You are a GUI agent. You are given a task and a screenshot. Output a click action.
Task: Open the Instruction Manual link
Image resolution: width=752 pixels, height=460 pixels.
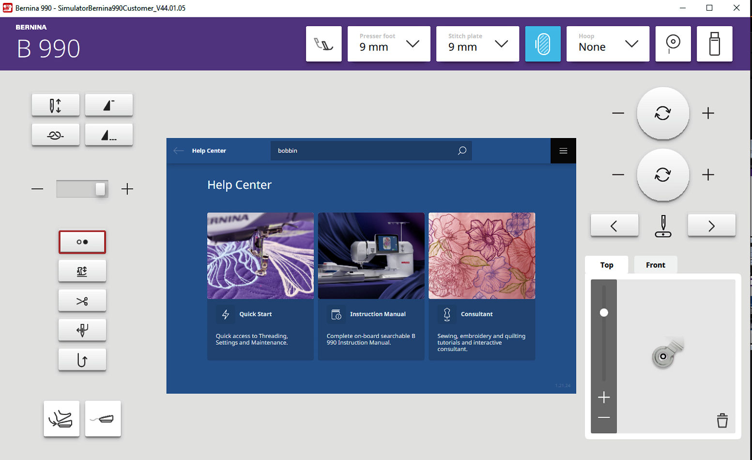[378, 314]
